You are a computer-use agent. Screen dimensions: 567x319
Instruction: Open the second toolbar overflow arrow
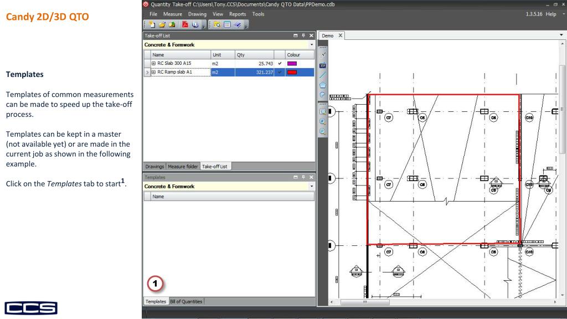(246, 25)
